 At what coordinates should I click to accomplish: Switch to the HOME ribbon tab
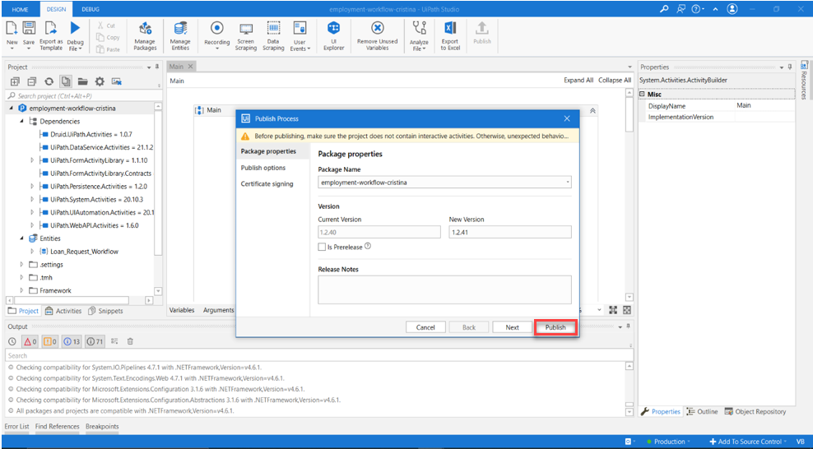[21, 9]
